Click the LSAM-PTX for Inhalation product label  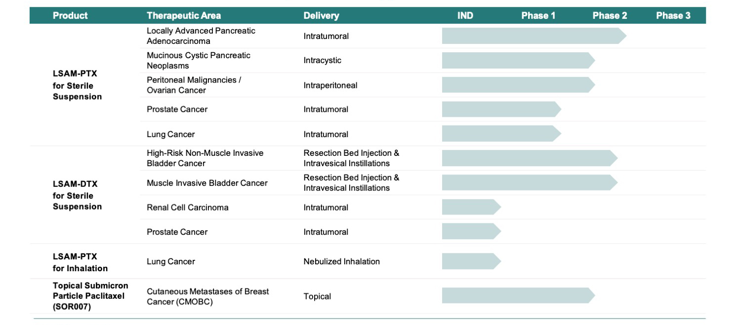tap(80, 262)
